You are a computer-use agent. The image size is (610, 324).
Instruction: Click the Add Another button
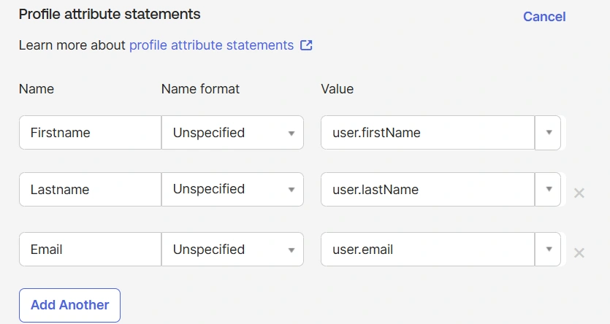point(69,305)
